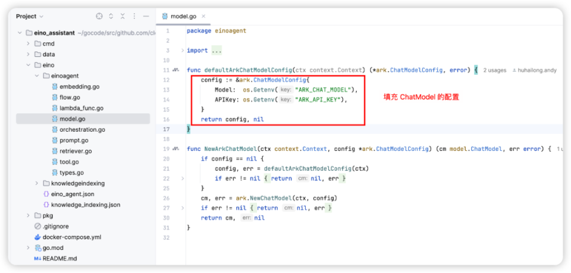Unfold the import block on line 3
Viewport: 571px width, 273px height.
point(183,50)
